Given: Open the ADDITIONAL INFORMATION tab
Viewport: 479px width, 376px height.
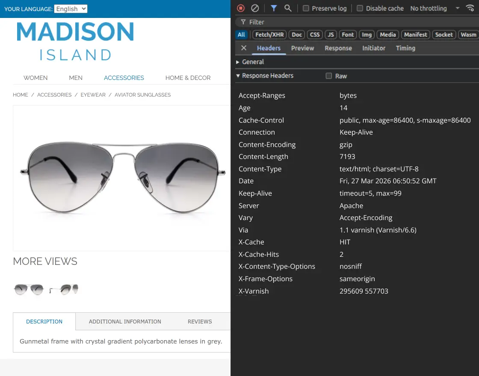Looking at the screenshot, I should [x=125, y=321].
